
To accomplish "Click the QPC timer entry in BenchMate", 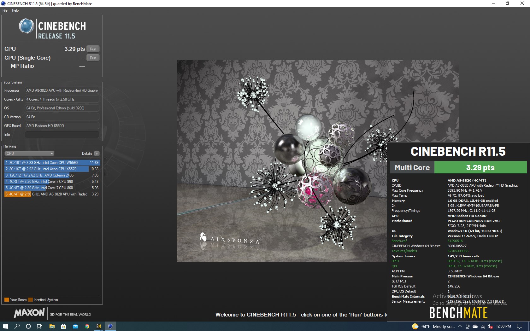I will point(395,266).
